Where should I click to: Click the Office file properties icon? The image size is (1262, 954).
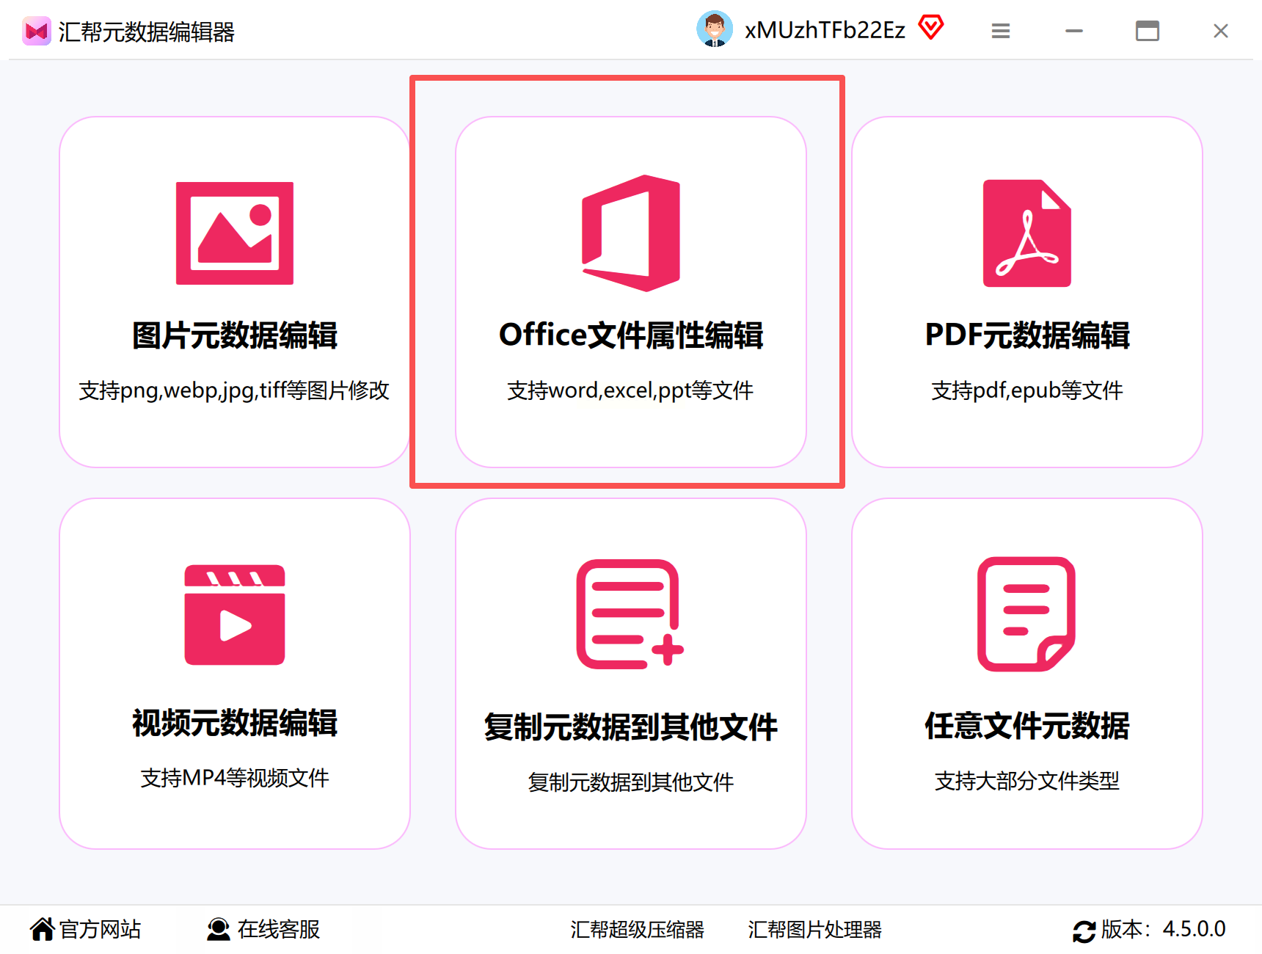[x=631, y=233]
